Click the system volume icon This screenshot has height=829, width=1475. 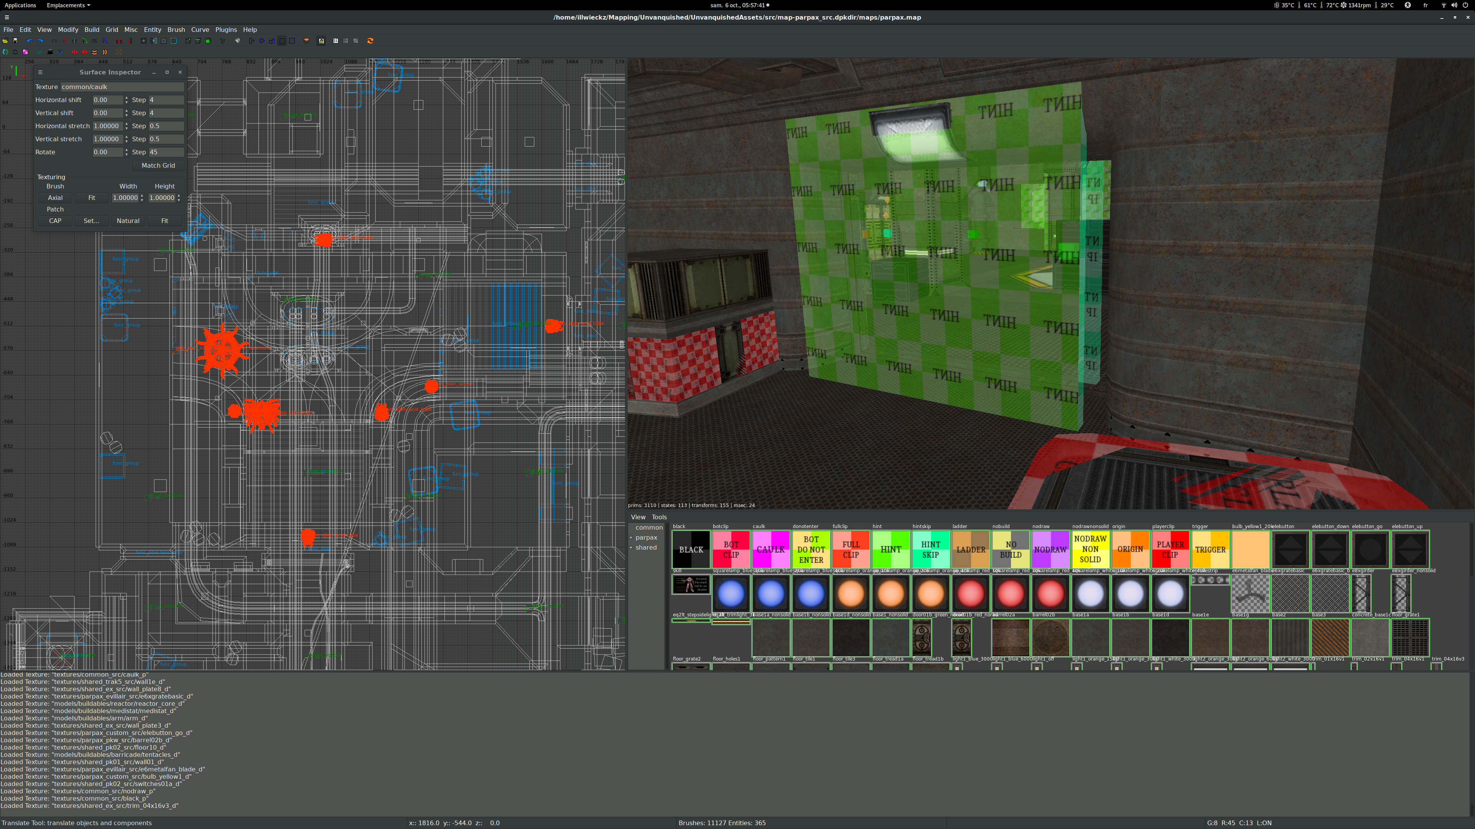click(1454, 5)
